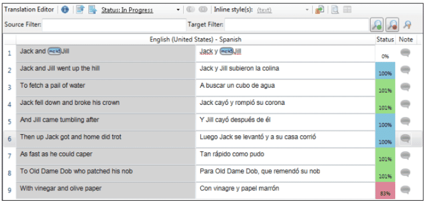Open note bubble for row 1

pyautogui.click(x=405, y=53)
